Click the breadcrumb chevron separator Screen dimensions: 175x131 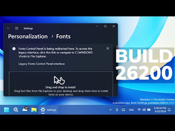[52, 36]
